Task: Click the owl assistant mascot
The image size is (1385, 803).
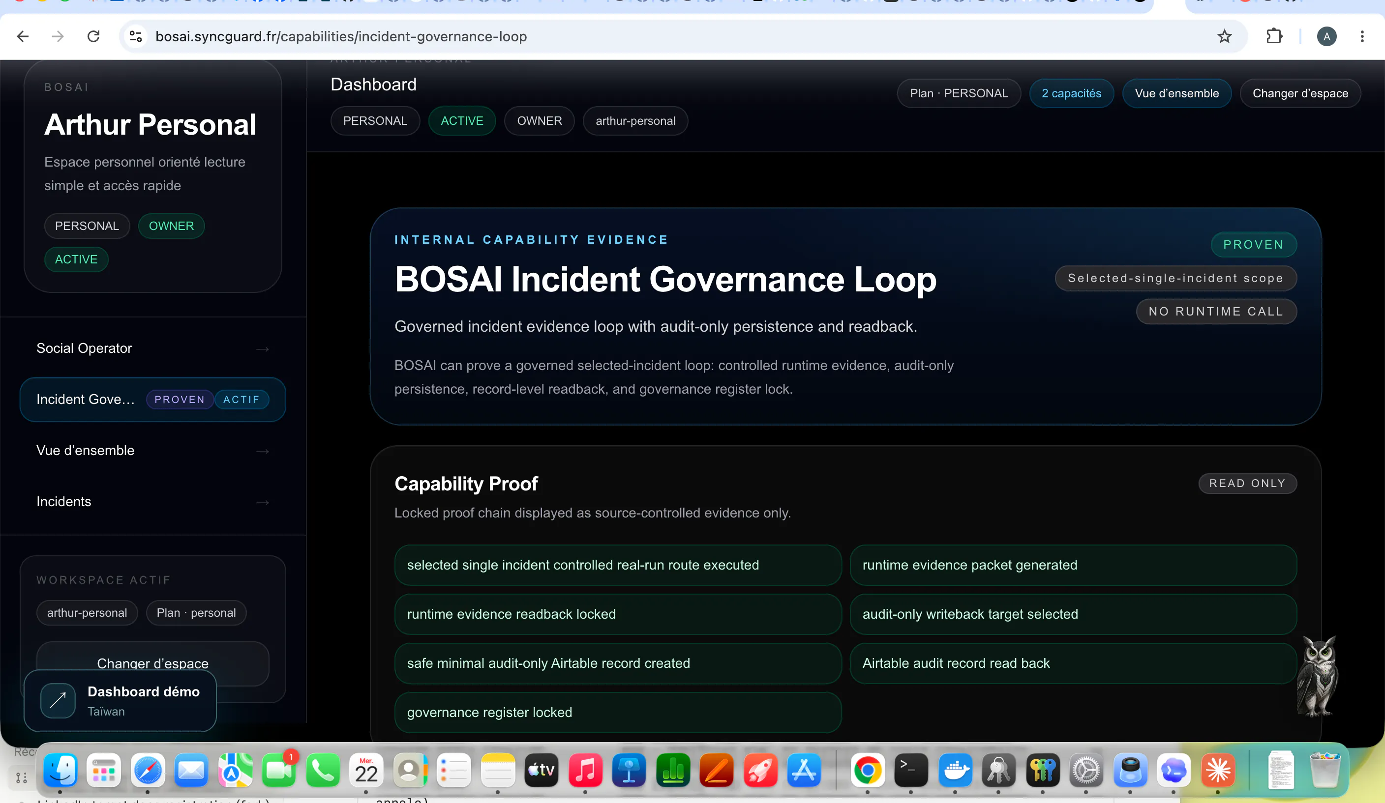Action: click(x=1318, y=676)
